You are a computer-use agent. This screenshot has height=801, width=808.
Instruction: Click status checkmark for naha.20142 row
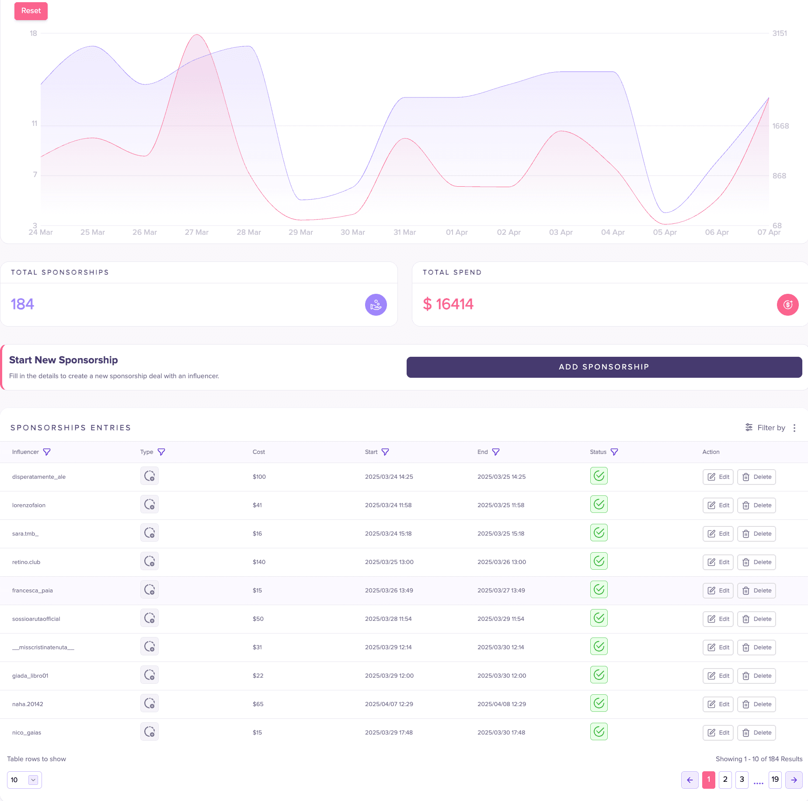point(599,703)
